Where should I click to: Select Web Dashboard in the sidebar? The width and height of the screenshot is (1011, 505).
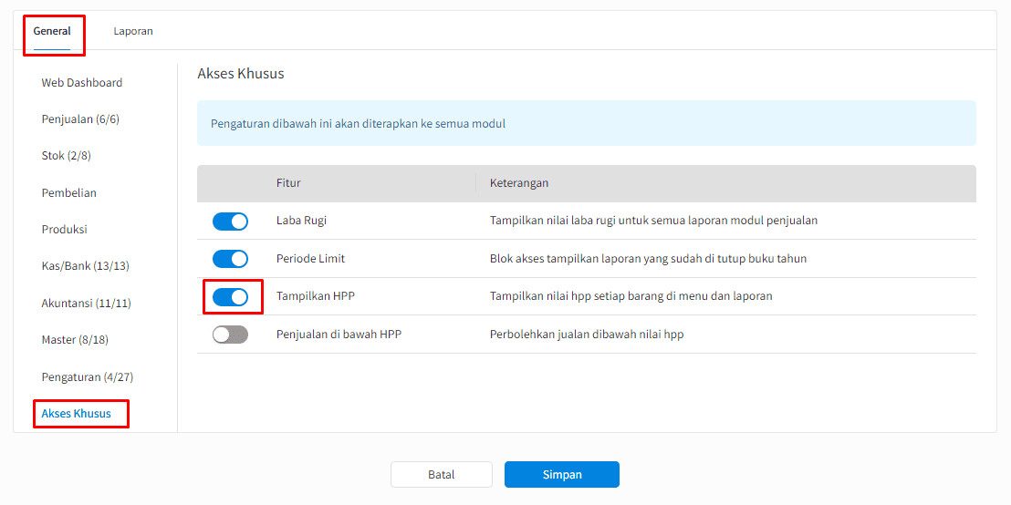pyautogui.click(x=81, y=83)
